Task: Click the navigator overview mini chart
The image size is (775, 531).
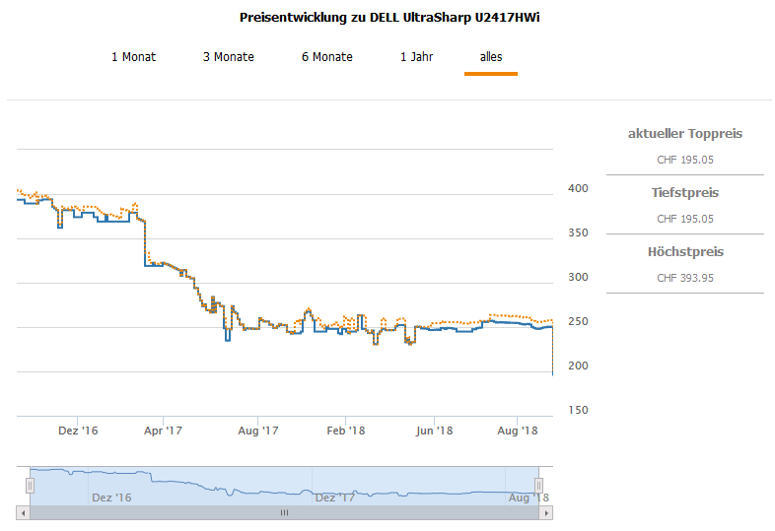Action: click(284, 485)
